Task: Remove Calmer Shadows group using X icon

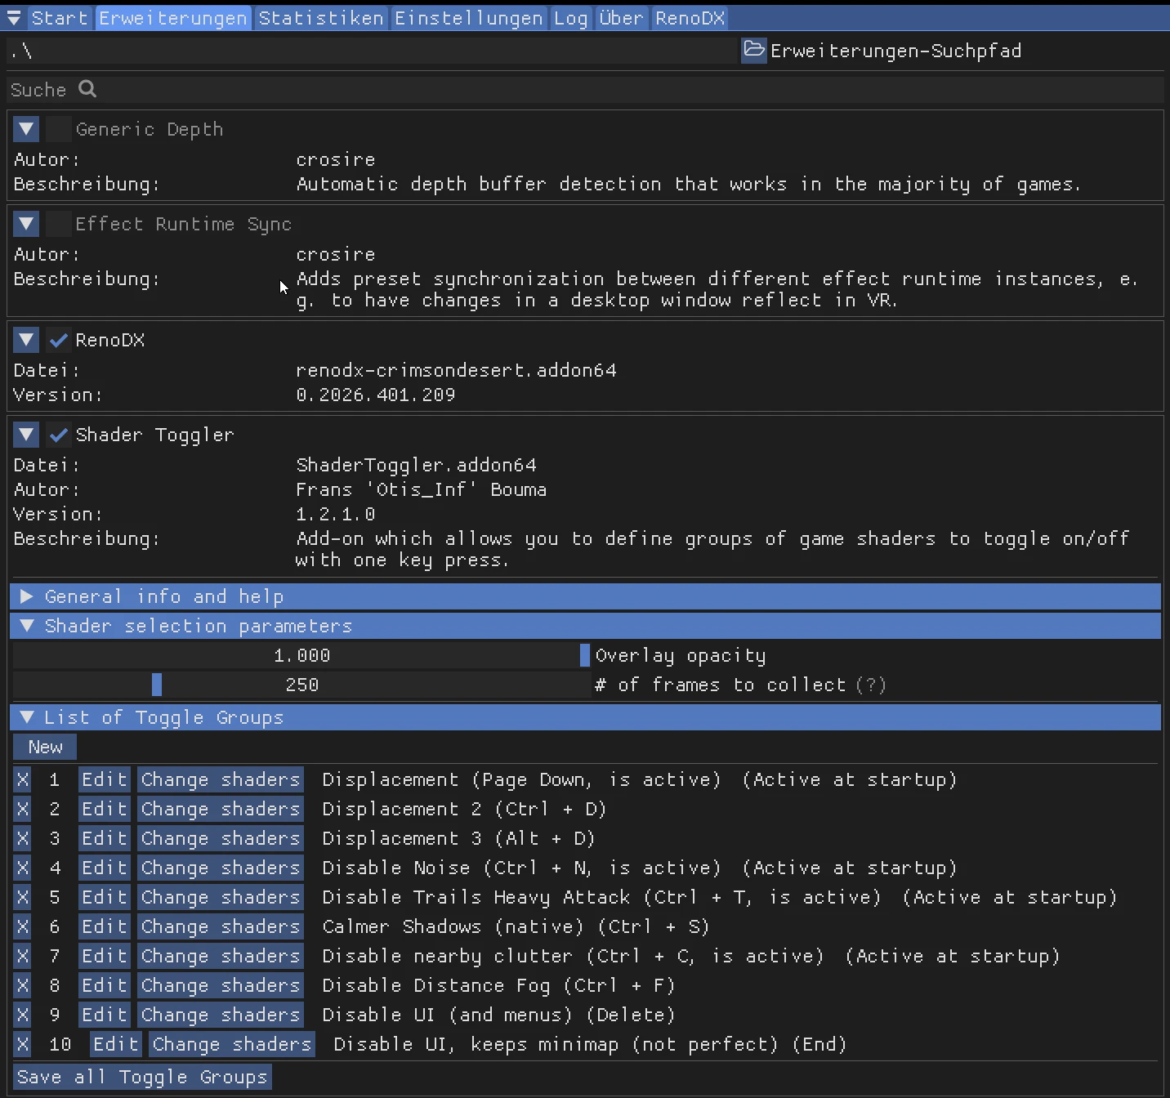Action: coord(23,926)
